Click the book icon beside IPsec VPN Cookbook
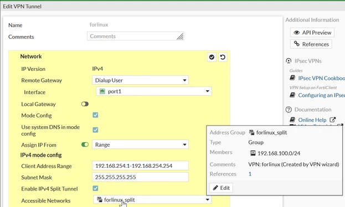 pos(292,78)
